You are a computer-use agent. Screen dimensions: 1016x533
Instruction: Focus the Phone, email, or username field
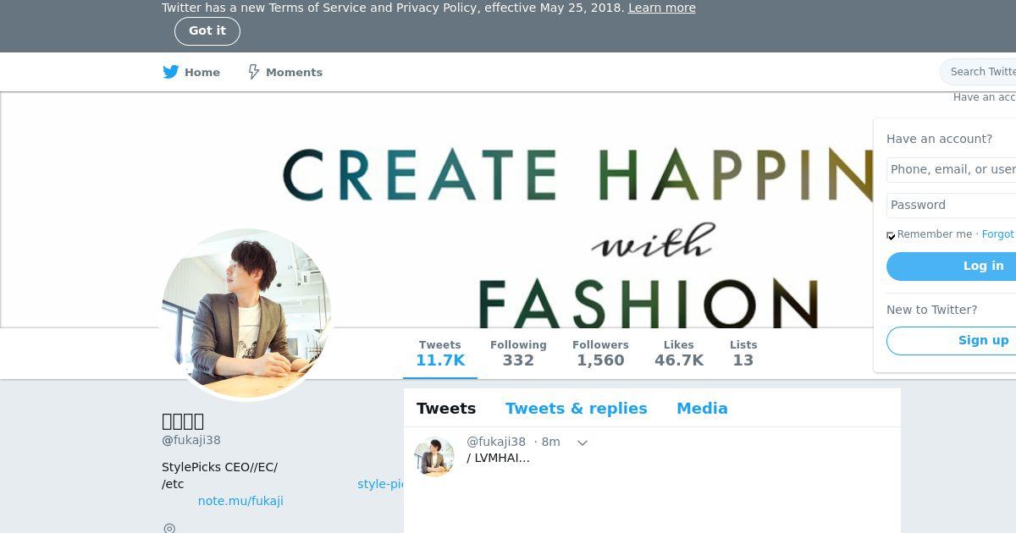point(951,169)
